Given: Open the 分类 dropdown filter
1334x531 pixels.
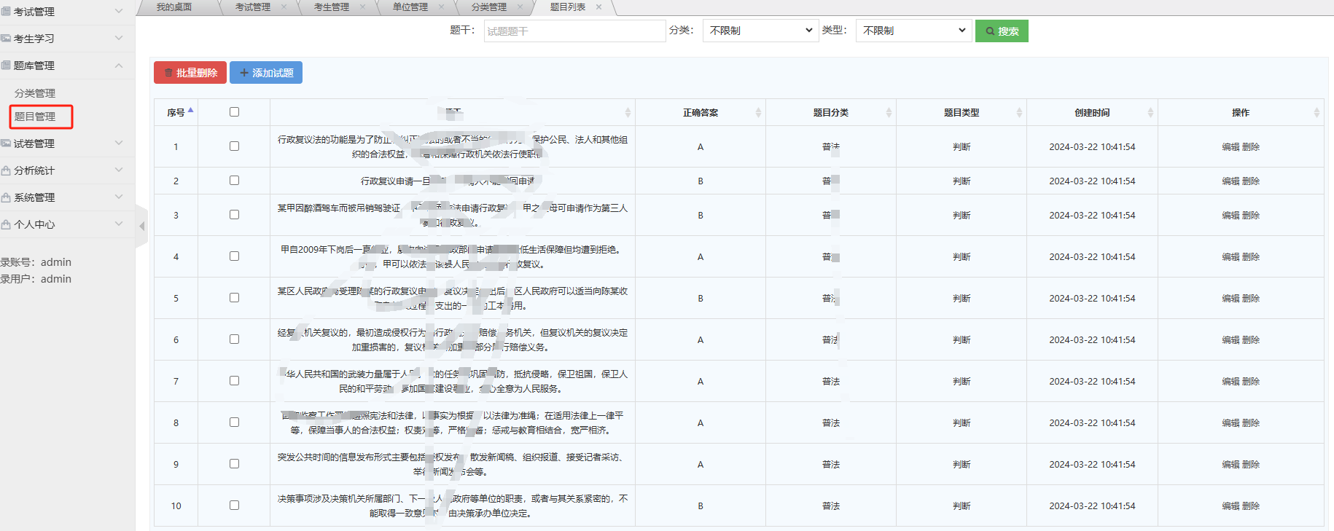Looking at the screenshot, I should pyautogui.click(x=760, y=31).
